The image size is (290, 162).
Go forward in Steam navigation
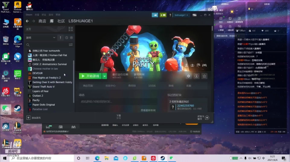point(33,21)
